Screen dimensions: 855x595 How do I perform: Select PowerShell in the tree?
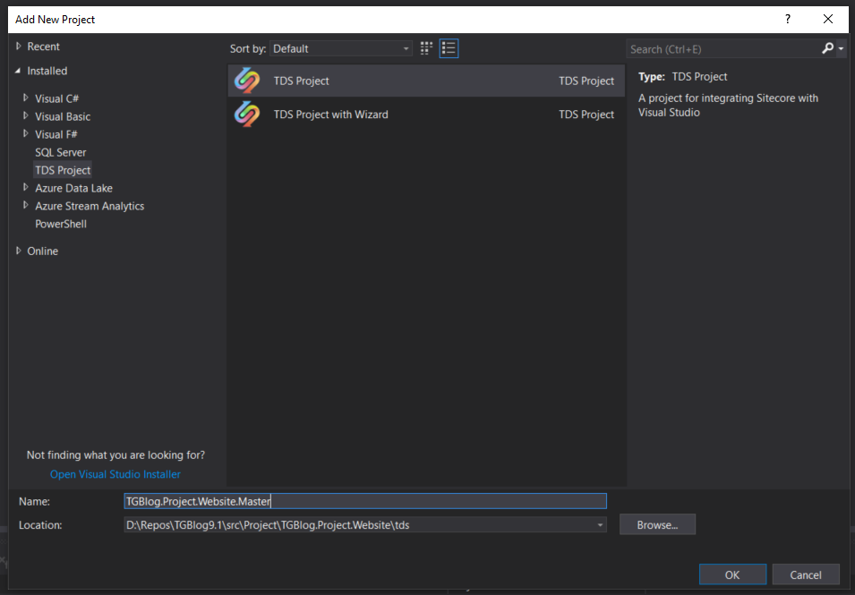click(x=61, y=224)
